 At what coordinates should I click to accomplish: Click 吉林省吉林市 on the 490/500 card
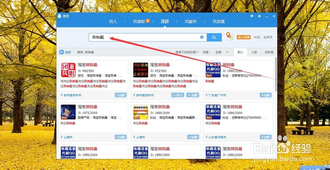tap(72, 95)
